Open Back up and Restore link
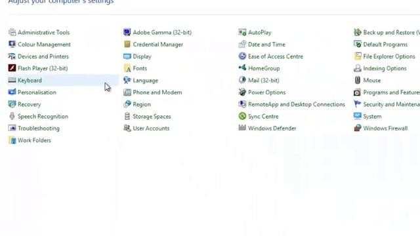The image size is (420, 236). tap(391, 32)
